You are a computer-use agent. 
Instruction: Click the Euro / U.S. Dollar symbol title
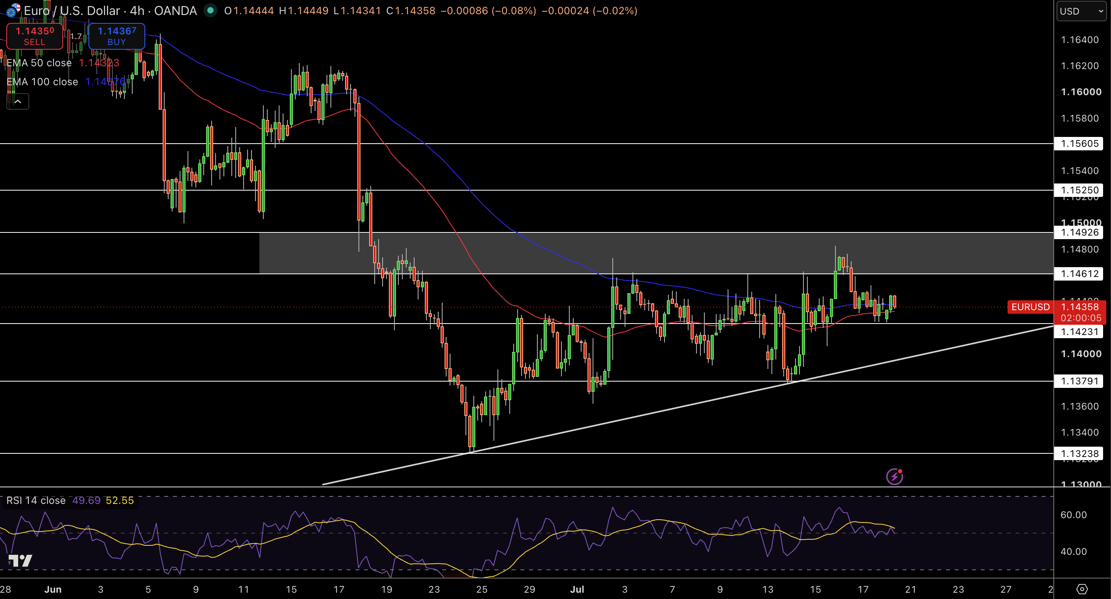[x=110, y=11]
